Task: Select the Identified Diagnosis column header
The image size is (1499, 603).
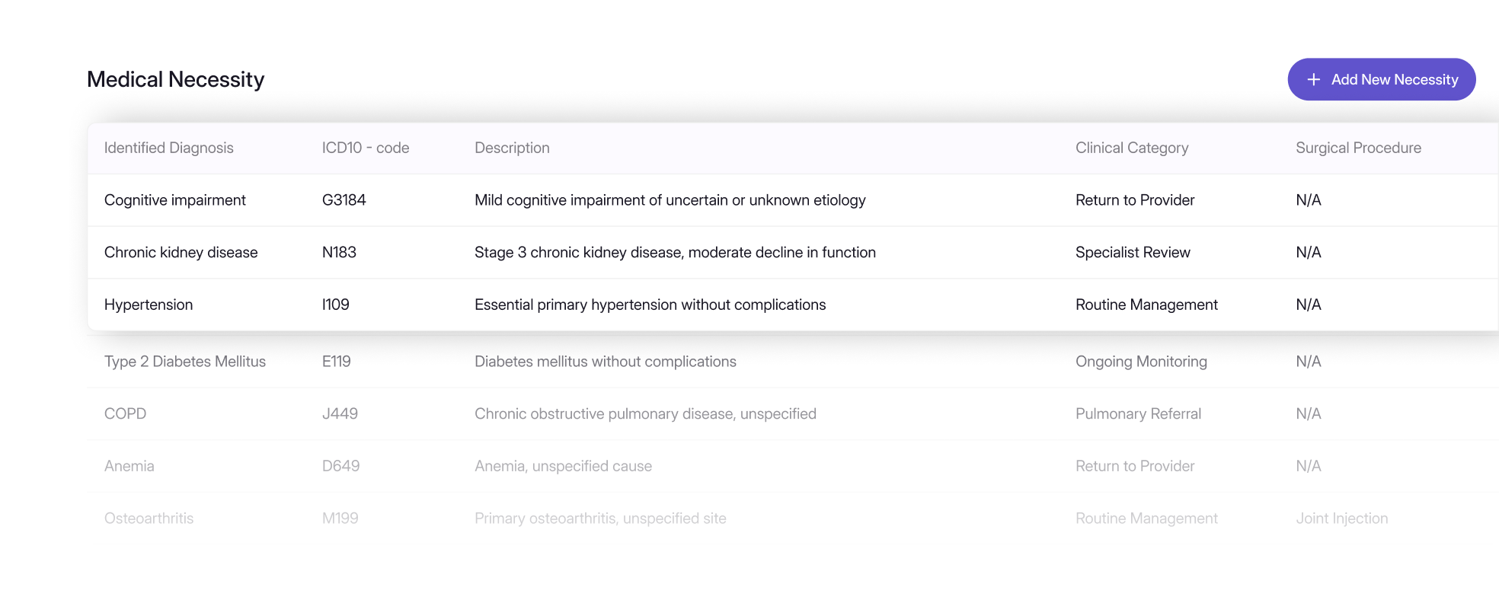Action: [x=169, y=148]
